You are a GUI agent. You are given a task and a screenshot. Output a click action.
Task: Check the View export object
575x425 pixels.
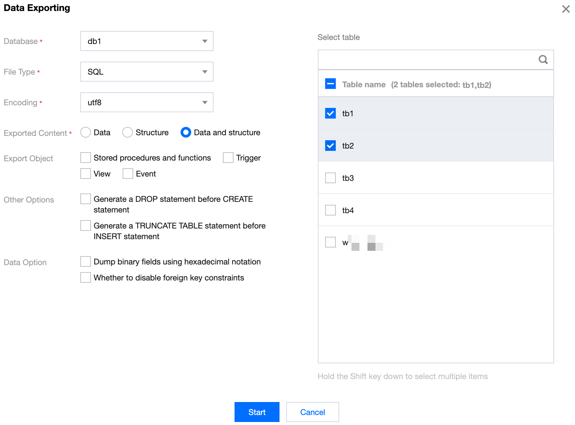tap(86, 174)
